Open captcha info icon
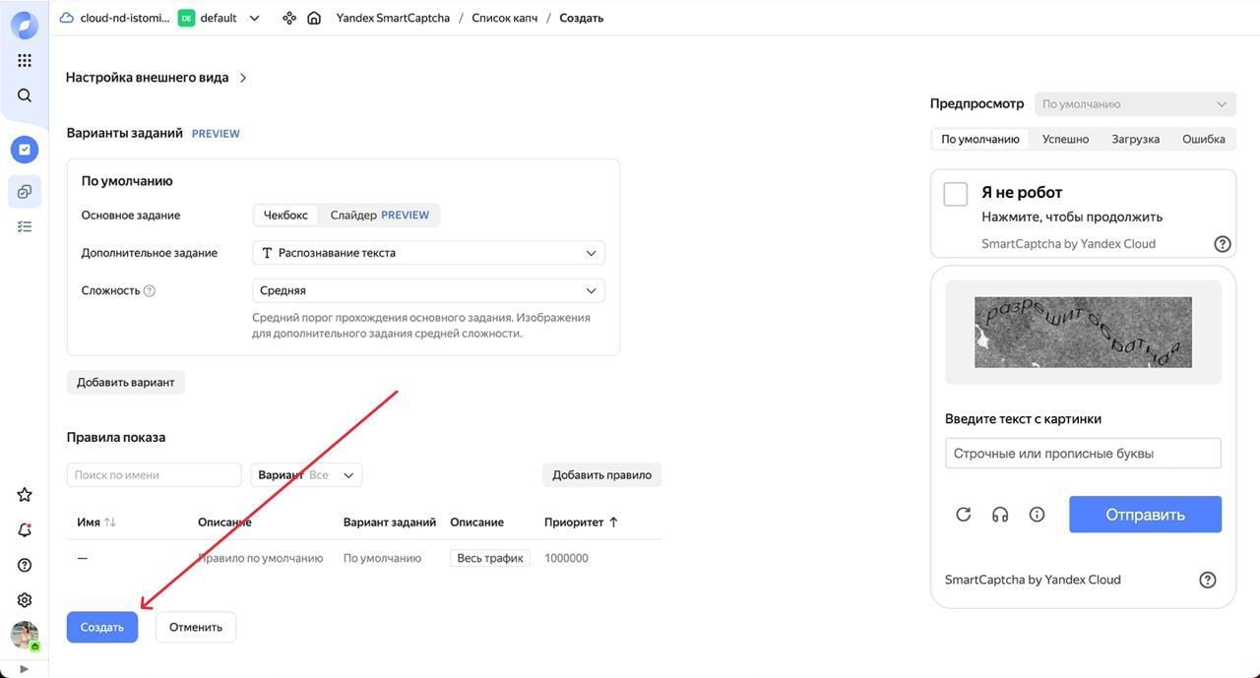This screenshot has width=1260, height=678. 1037,515
